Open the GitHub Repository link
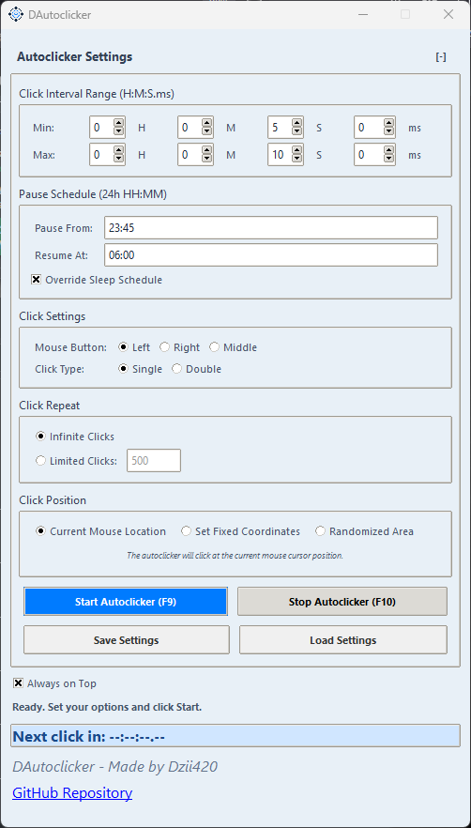Viewport: 471px width, 828px height. pos(72,793)
